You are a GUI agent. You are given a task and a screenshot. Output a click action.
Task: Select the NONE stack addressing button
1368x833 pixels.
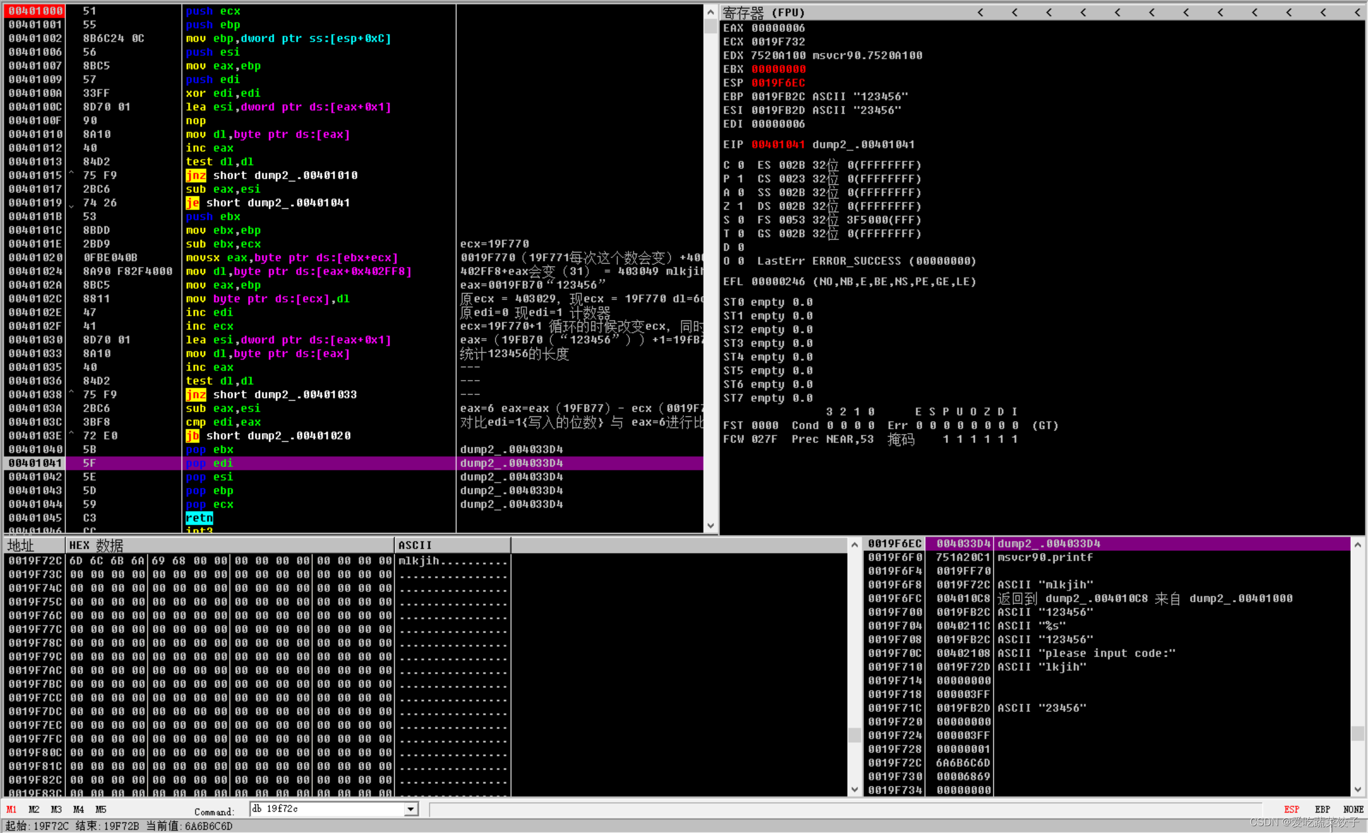pyautogui.click(x=1353, y=810)
